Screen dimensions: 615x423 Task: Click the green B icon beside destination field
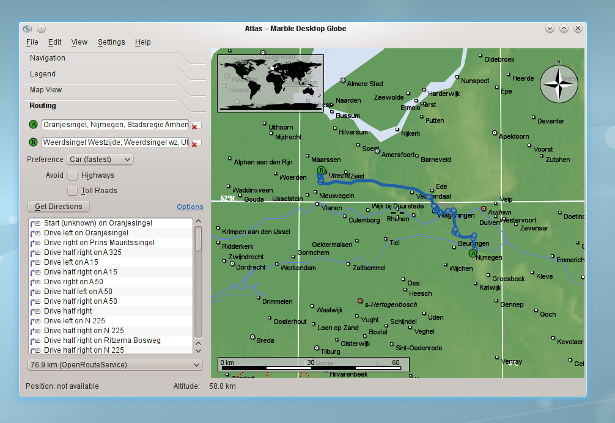point(34,142)
